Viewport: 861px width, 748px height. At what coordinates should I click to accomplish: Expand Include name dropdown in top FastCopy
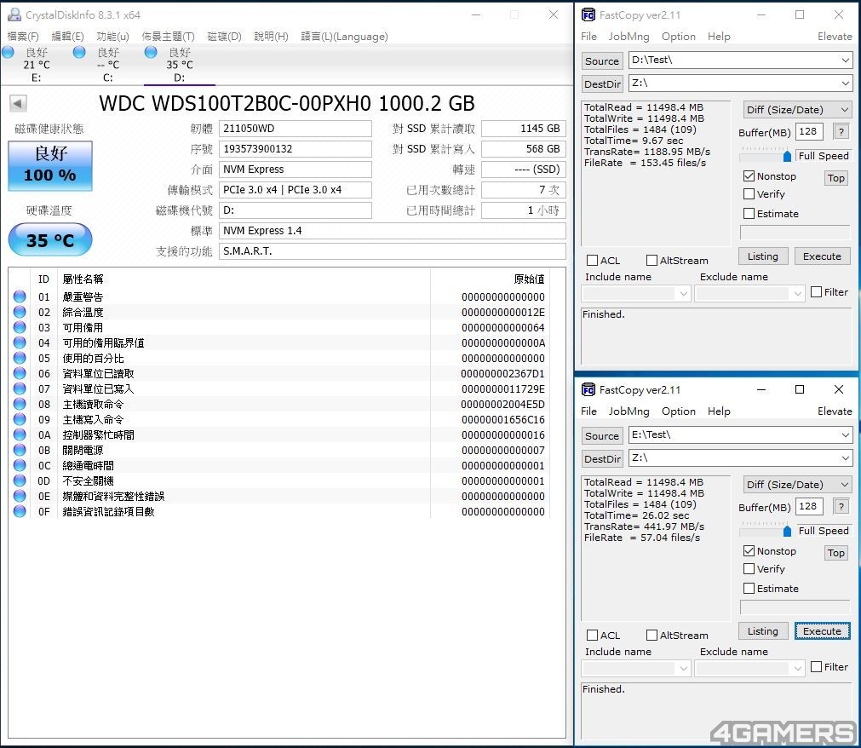pyautogui.click(x=683, y=293)
